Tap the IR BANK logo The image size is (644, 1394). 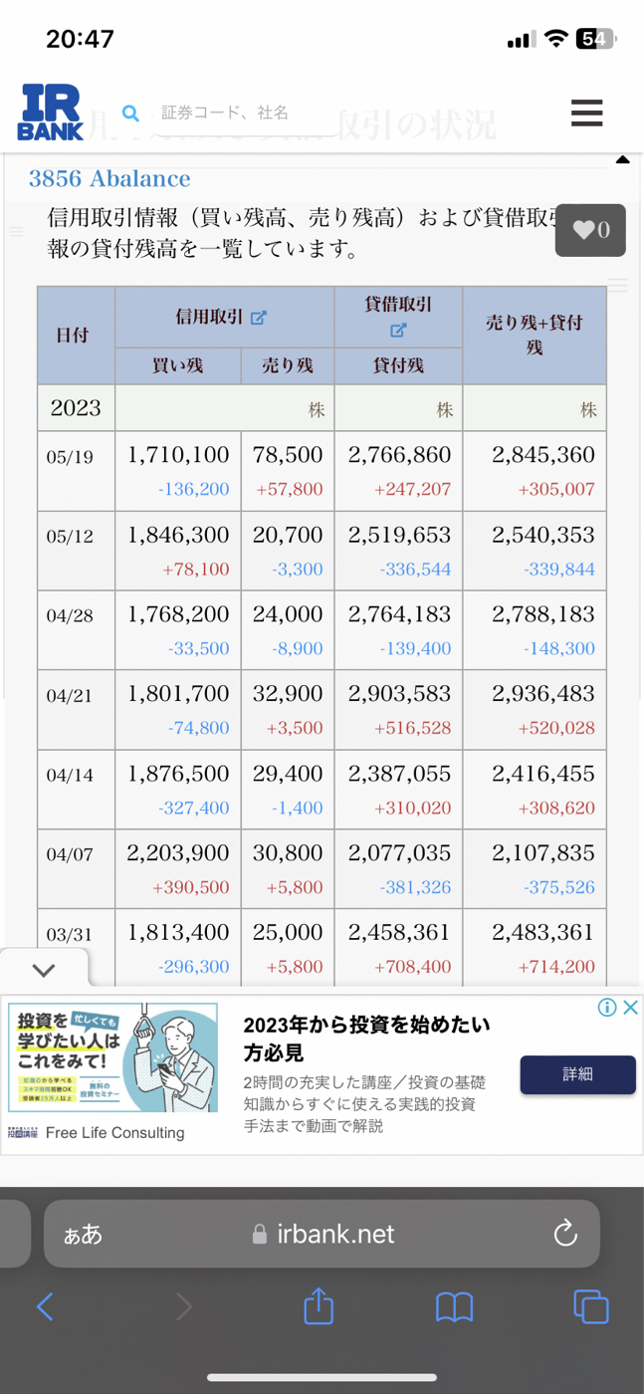(51, 113)
